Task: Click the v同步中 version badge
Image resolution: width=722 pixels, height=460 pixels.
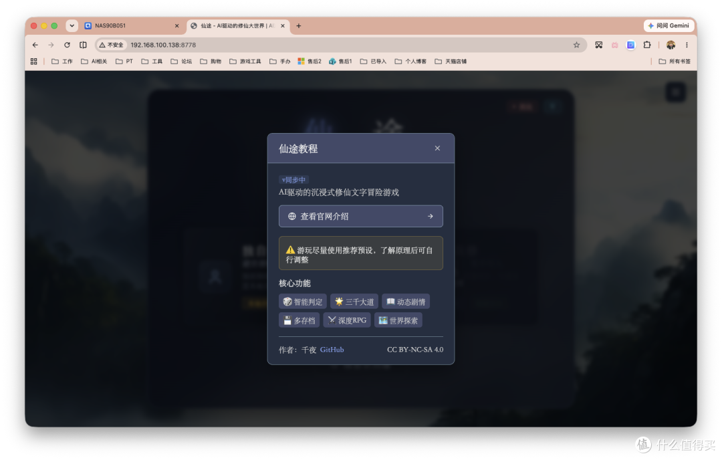Action: click(x=293, y=180)
